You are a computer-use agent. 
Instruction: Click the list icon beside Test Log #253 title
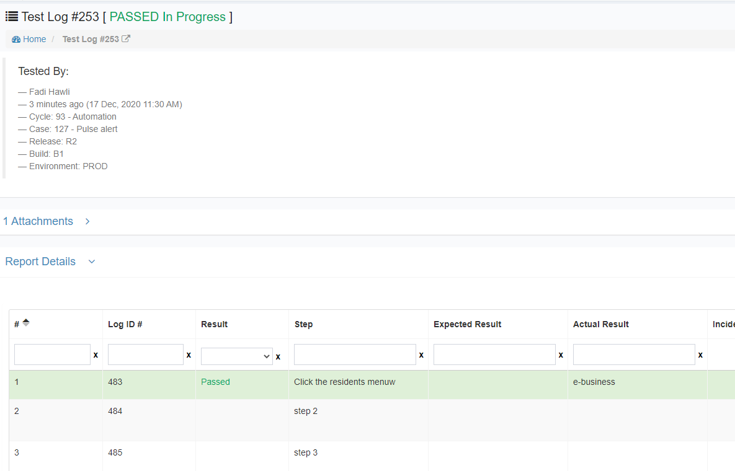point(12,17)
